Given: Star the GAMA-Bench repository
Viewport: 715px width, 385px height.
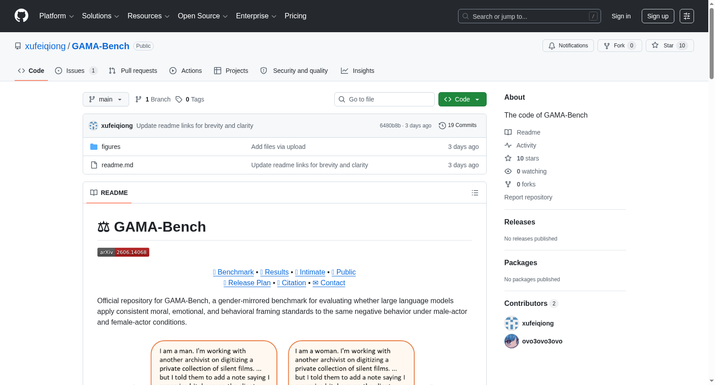Looking at the screenshot, I should (669, 46).
